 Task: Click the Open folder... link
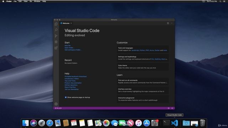69,48
